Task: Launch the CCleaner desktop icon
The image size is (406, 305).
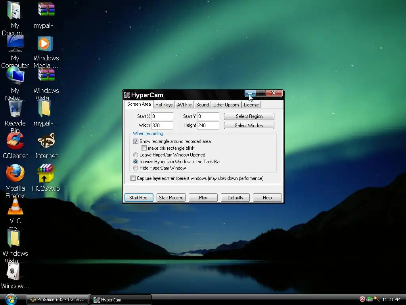Action: 15,141
